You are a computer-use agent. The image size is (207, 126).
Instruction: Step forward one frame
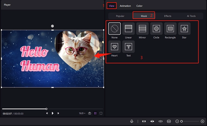click(58, 113)
